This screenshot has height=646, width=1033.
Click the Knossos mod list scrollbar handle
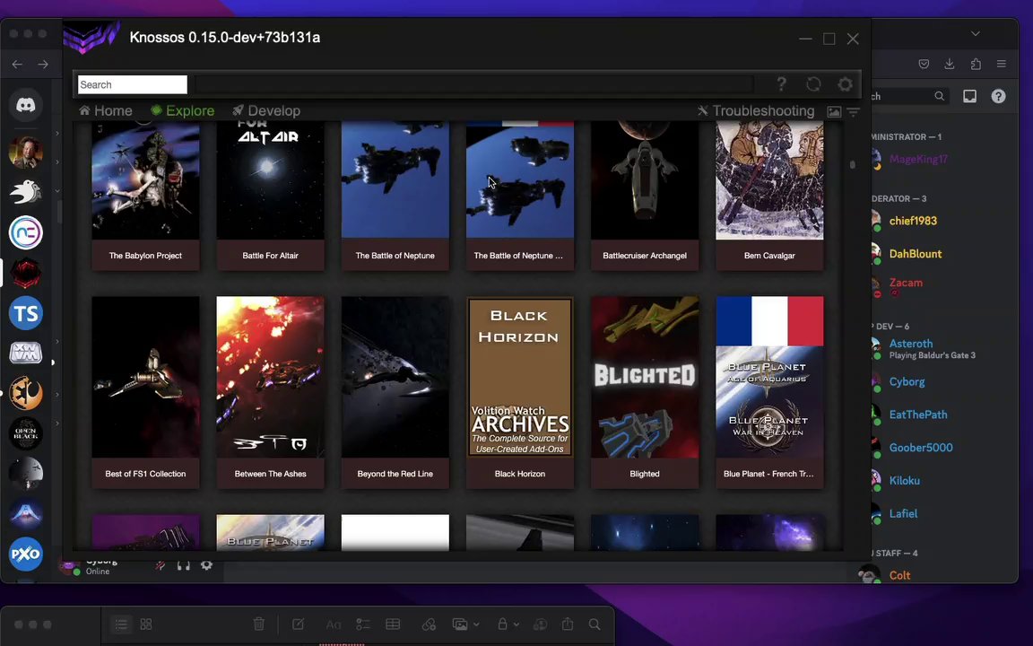853,164
